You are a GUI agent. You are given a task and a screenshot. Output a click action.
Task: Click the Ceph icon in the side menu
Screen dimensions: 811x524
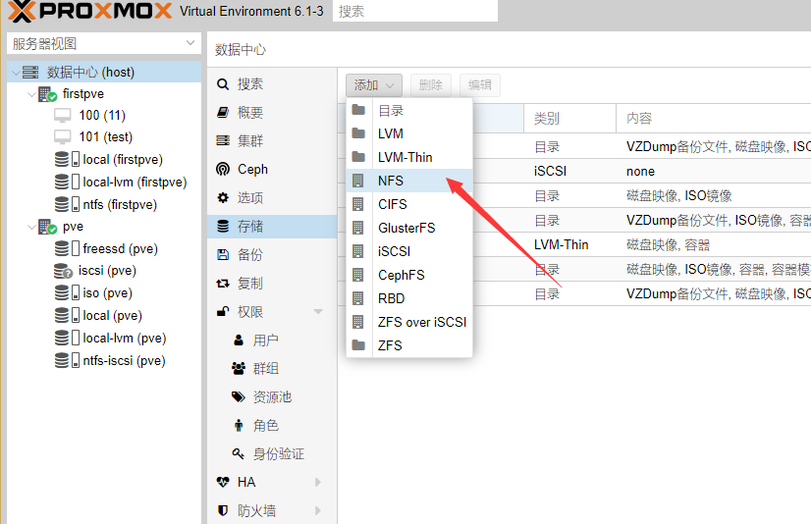coord(223,169)
